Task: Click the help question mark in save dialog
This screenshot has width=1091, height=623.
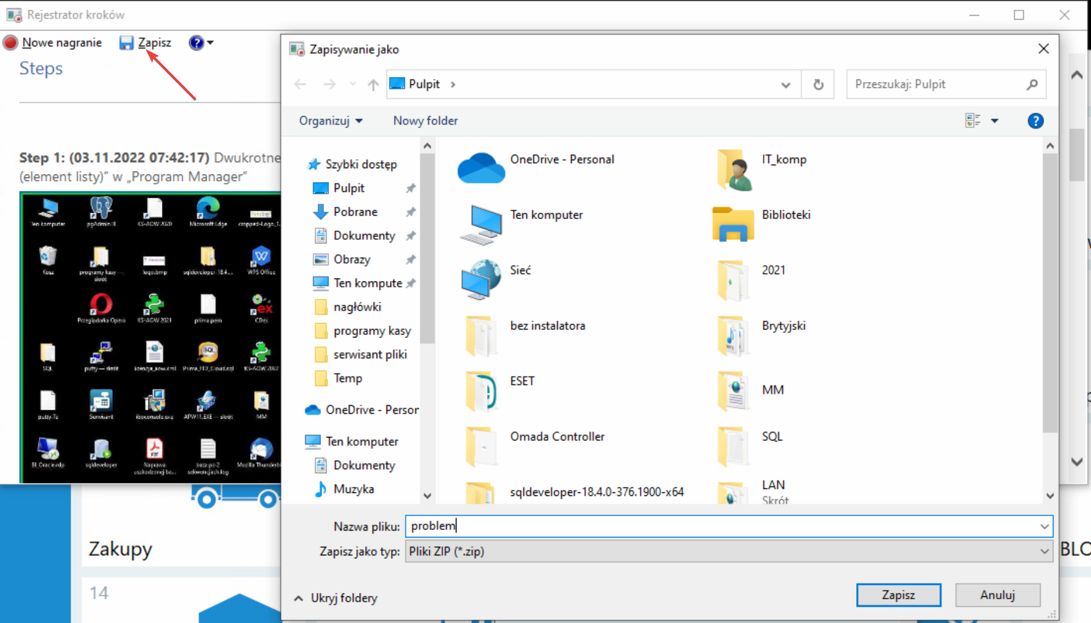Action: click(x=1035, y=121)
